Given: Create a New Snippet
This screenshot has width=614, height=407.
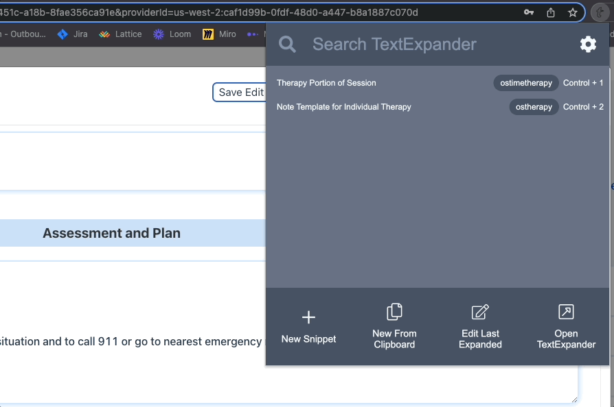Looking at the screenshot, I should pos(308,327).
